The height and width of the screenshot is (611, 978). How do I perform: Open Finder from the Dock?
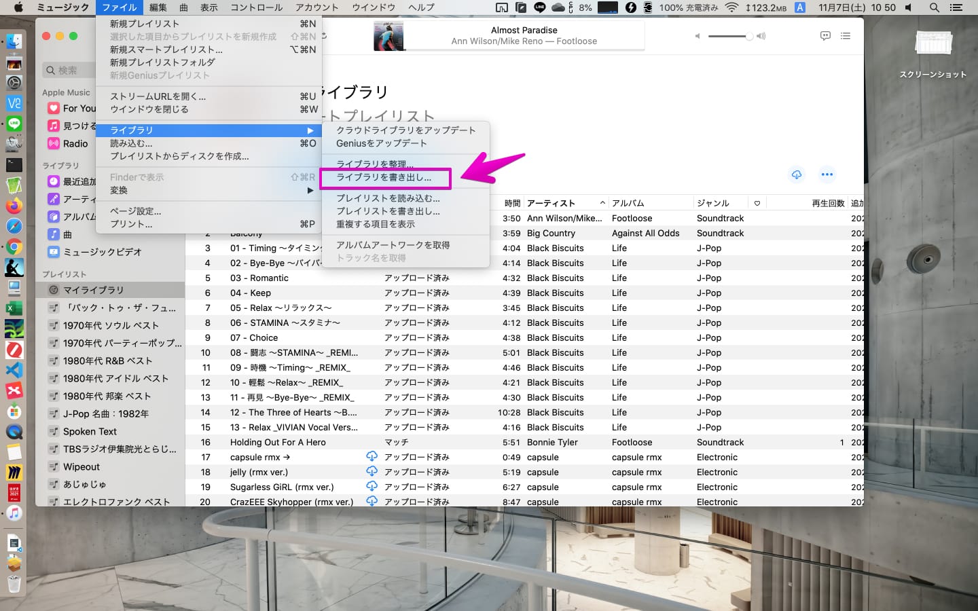[x=14, y=41]
